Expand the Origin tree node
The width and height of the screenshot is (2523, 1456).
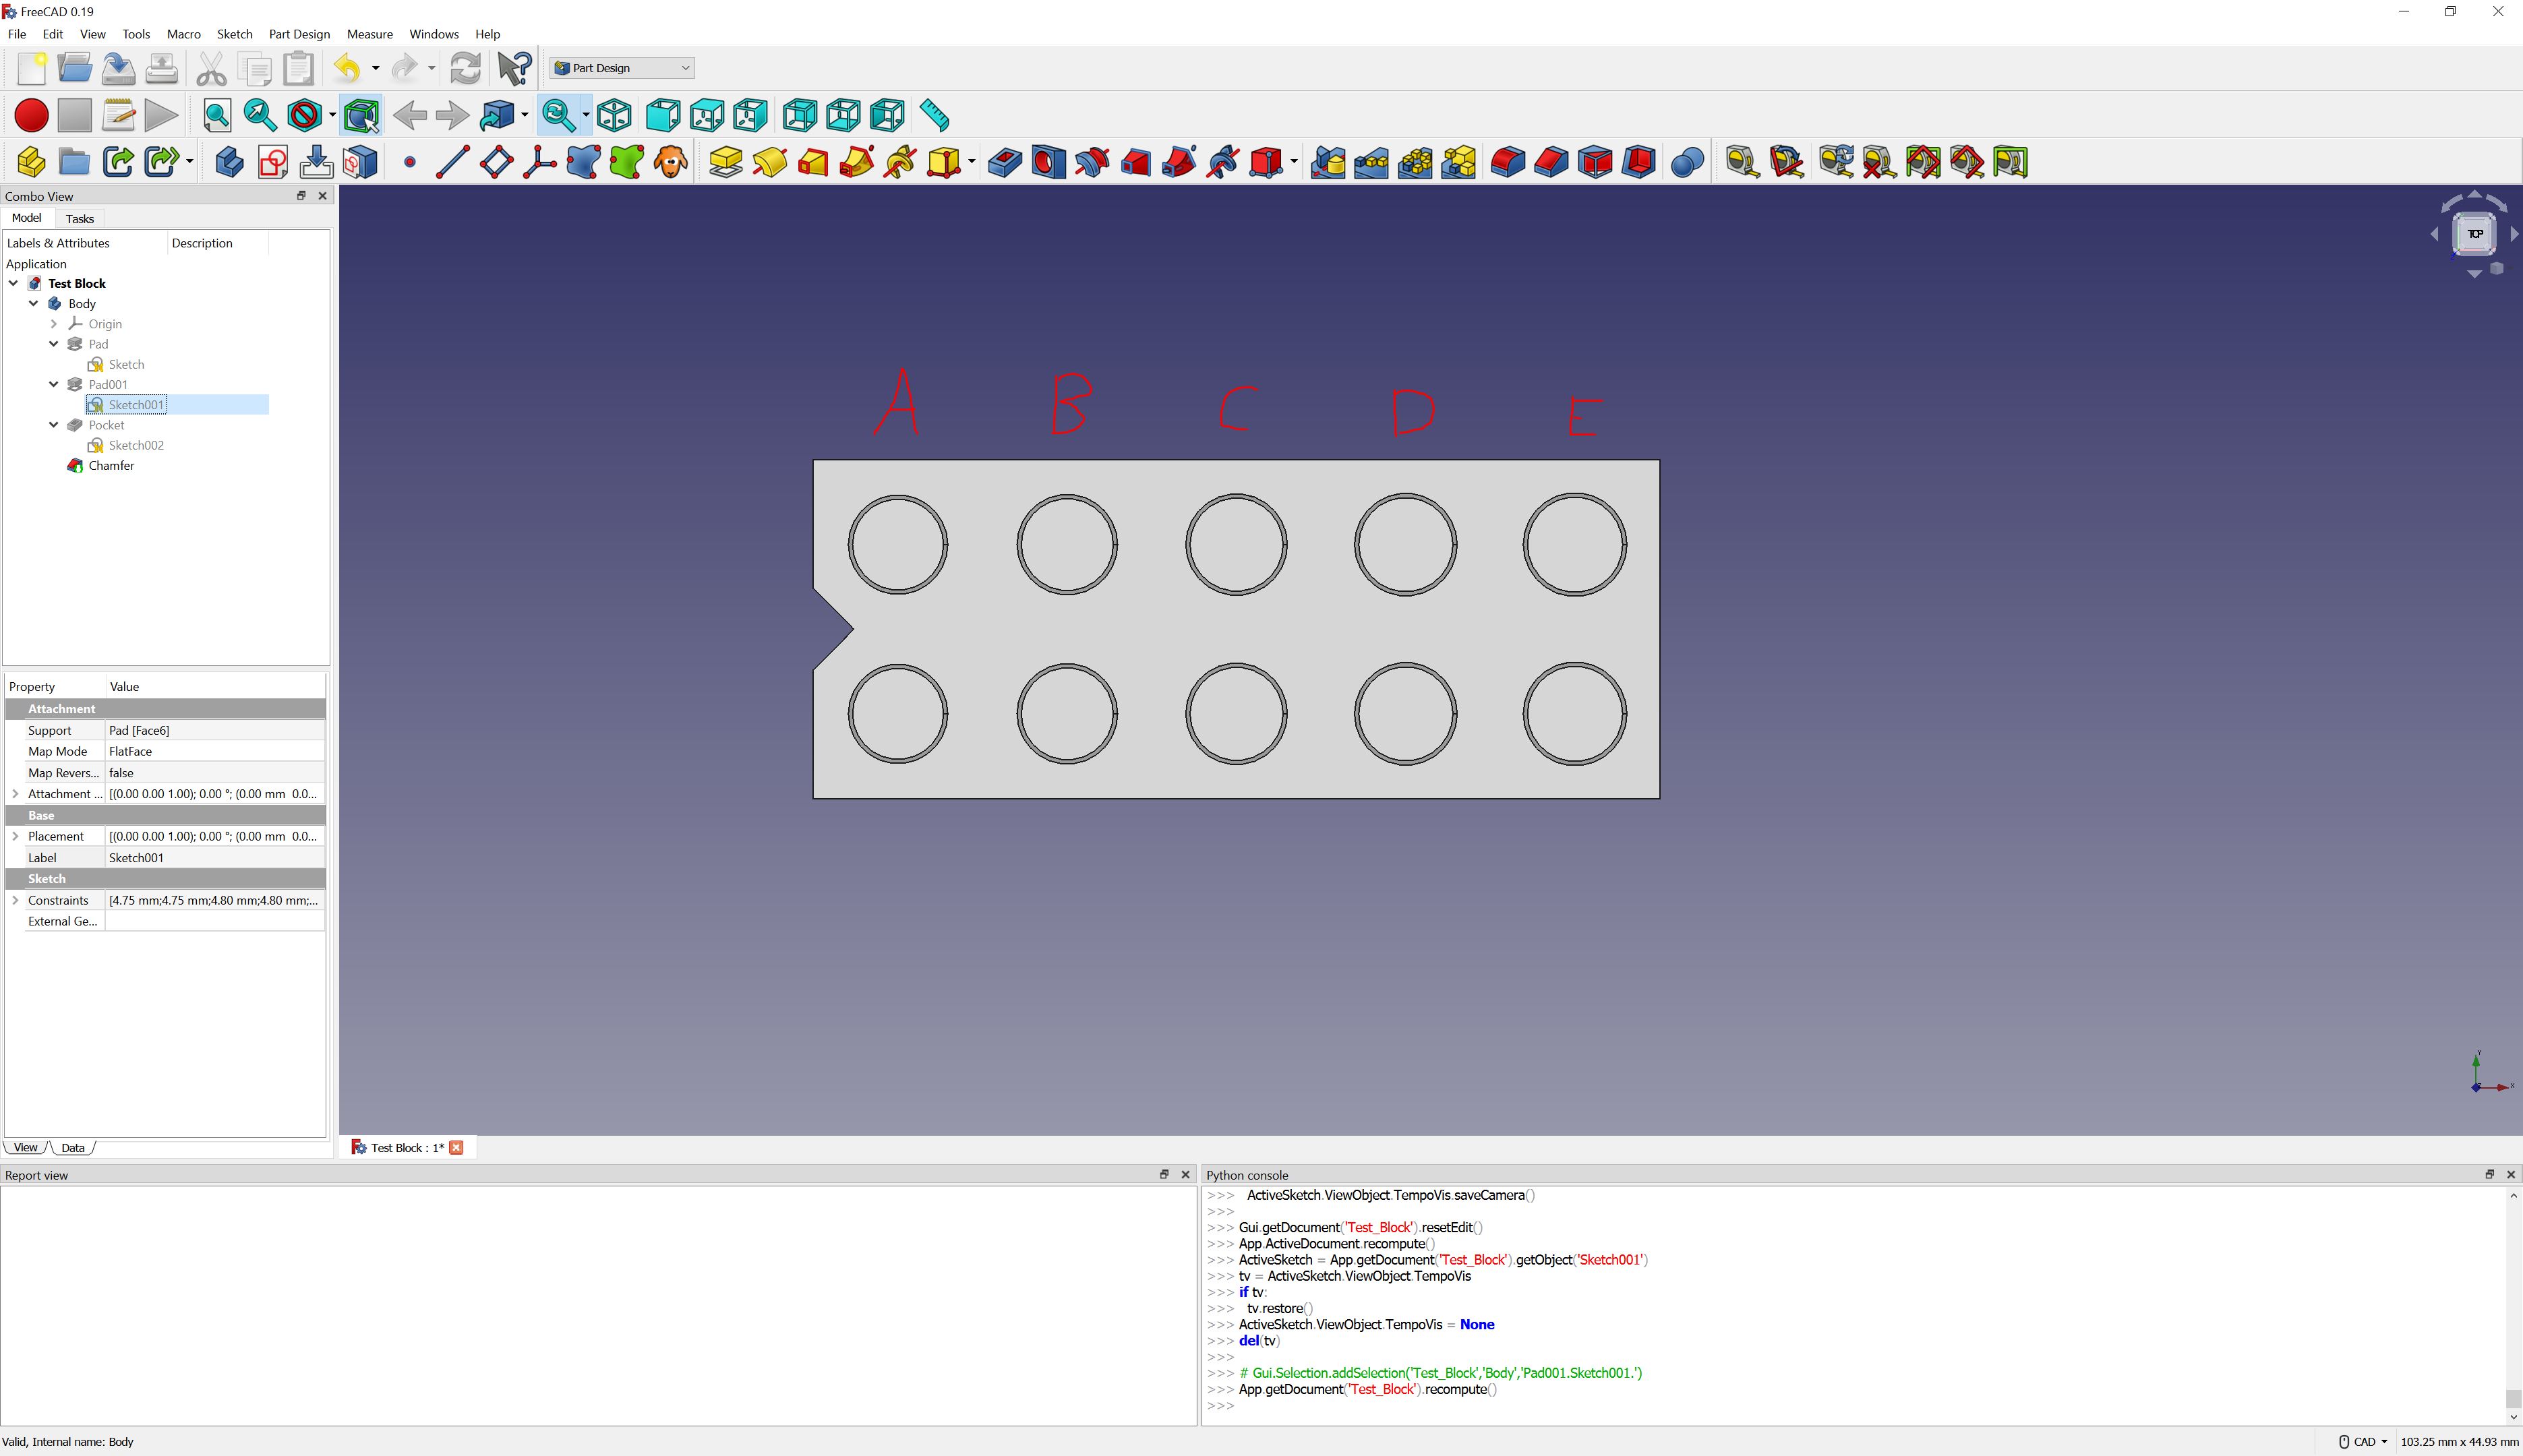[x=54, y=324]
